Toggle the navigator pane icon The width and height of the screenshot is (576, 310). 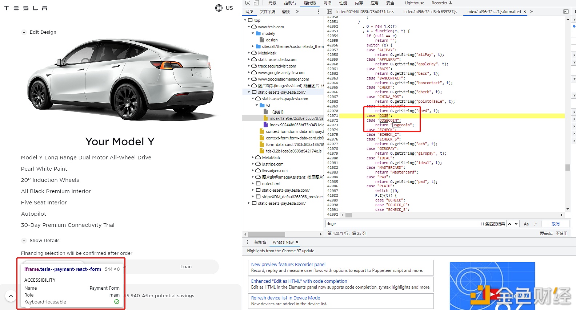click(329, 12)
